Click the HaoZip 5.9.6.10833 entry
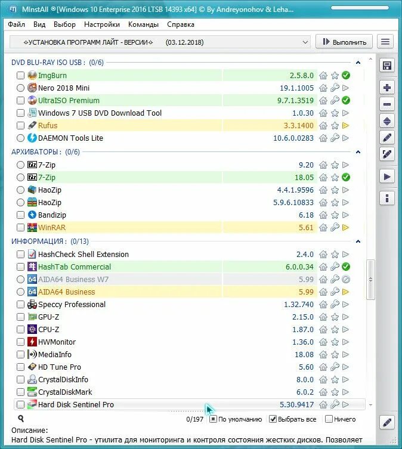Image resolution: width=402 pixels, height=449 pixels. [50, 203]
